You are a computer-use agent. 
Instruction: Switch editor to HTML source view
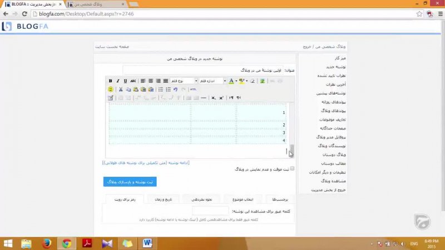click(x=193, y=89)
